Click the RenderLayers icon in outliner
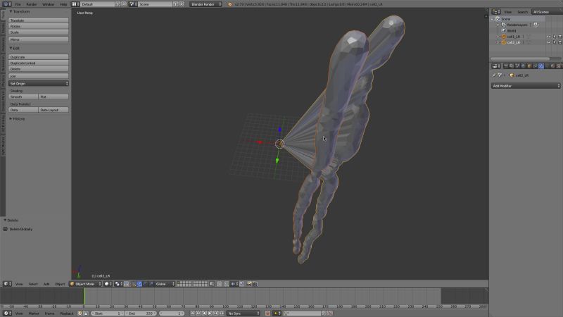 coord(503,25)
